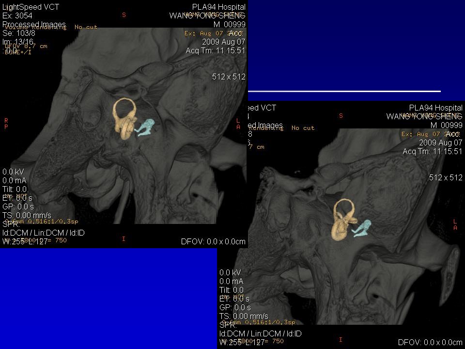
Task: Click the red "I" marker below the lower-right scan
Action: coord(341,339)
